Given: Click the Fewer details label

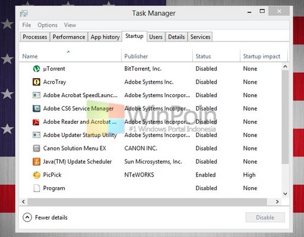Looking at the screenshot, I should coord(51,217).
